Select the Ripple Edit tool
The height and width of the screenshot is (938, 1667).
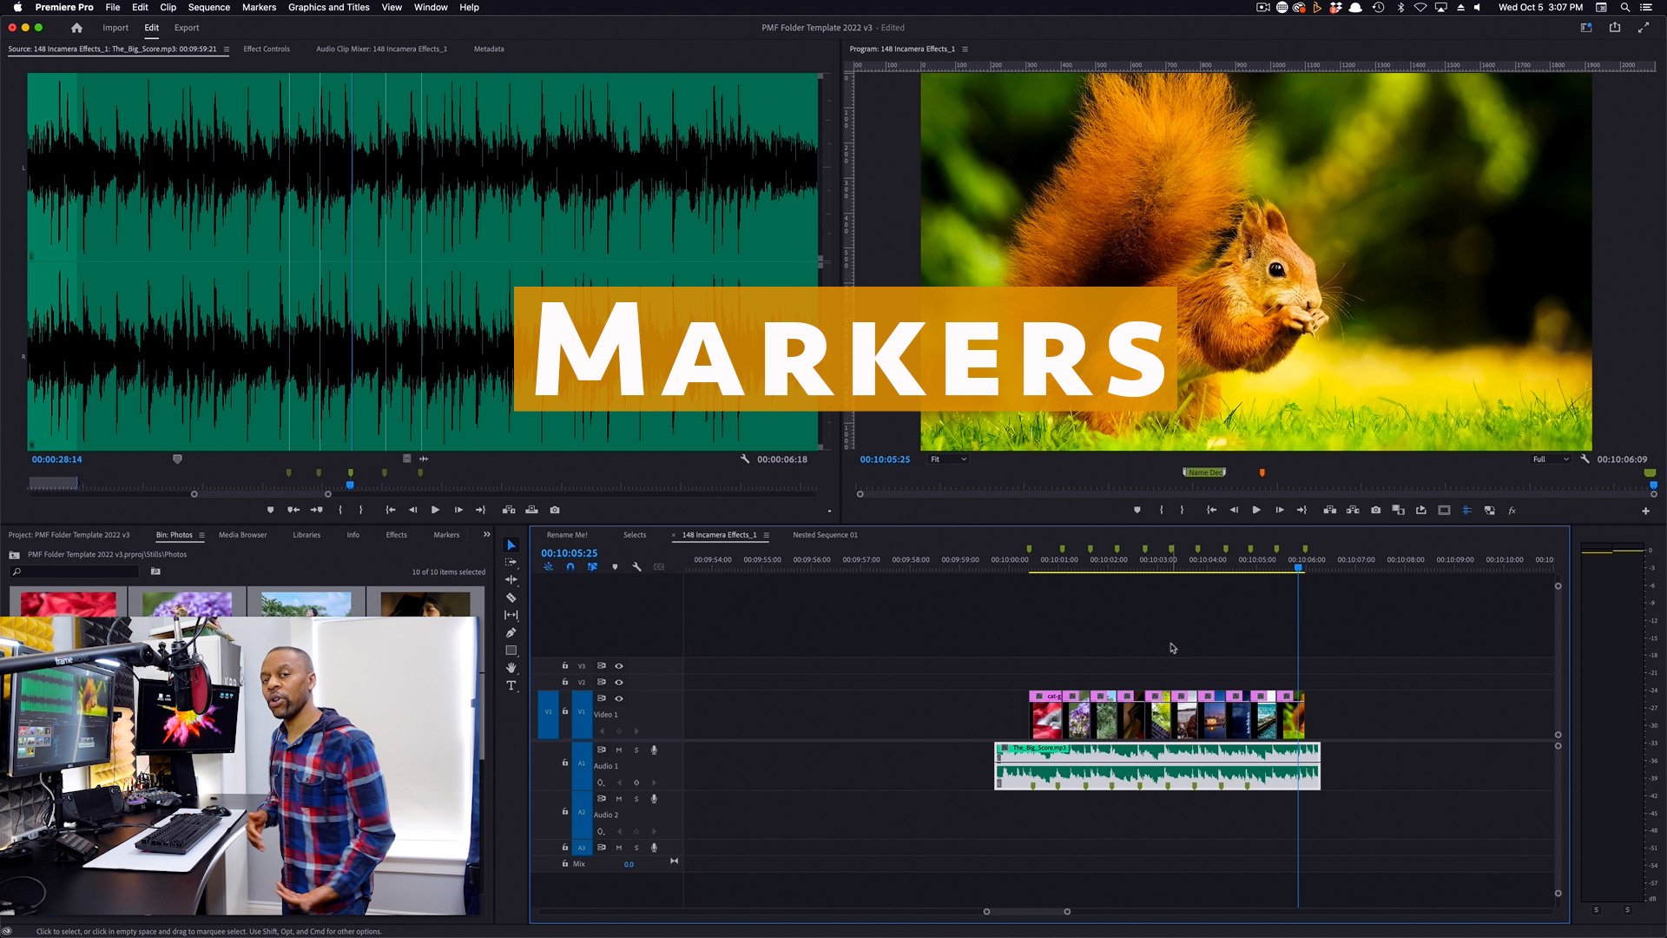click(x=511, y=580)
